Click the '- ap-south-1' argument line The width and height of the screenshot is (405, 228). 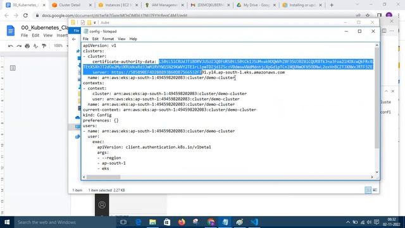point(111,163)
